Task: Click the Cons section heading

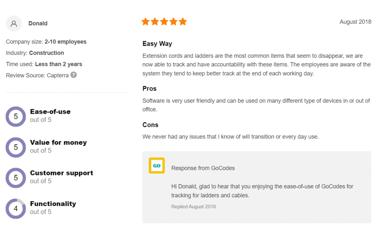Action: tap(150, 125)
